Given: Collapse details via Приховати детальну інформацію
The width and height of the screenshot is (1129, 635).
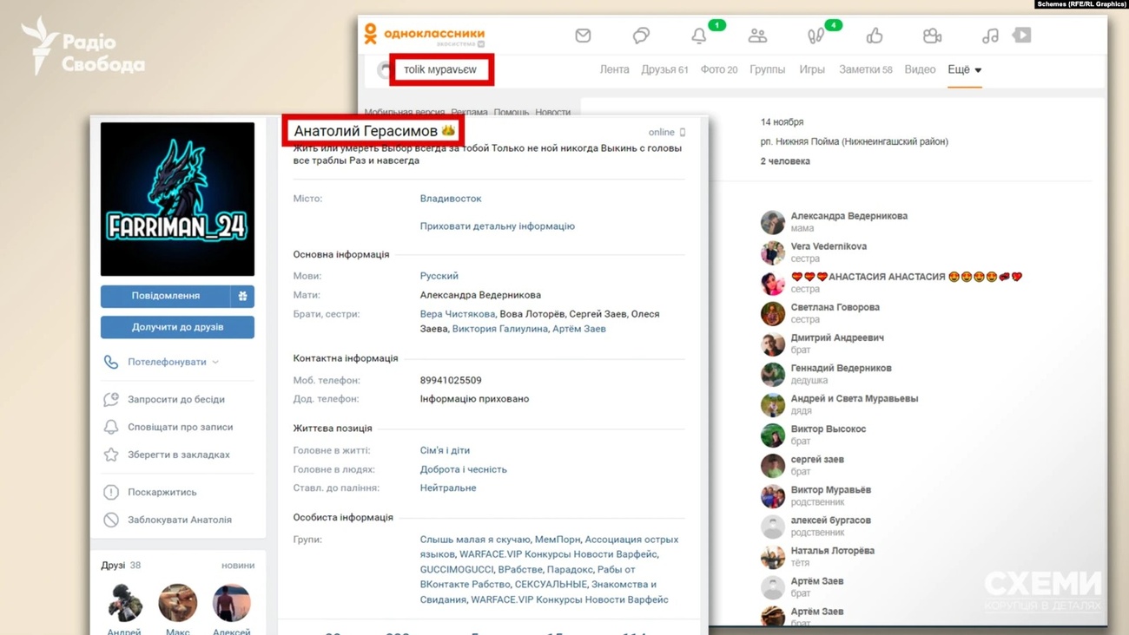Looking at the screenshot, I should [x=497, y=226].
